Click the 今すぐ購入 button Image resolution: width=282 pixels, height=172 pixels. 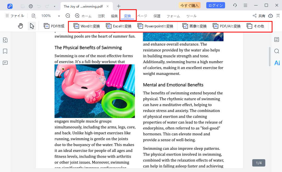pyautogui.click(x=190, y=5)
